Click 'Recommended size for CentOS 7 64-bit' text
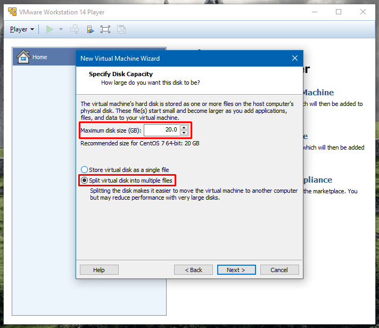The width and height of the screenshot is (379, 328). click(x=140, y=143)
